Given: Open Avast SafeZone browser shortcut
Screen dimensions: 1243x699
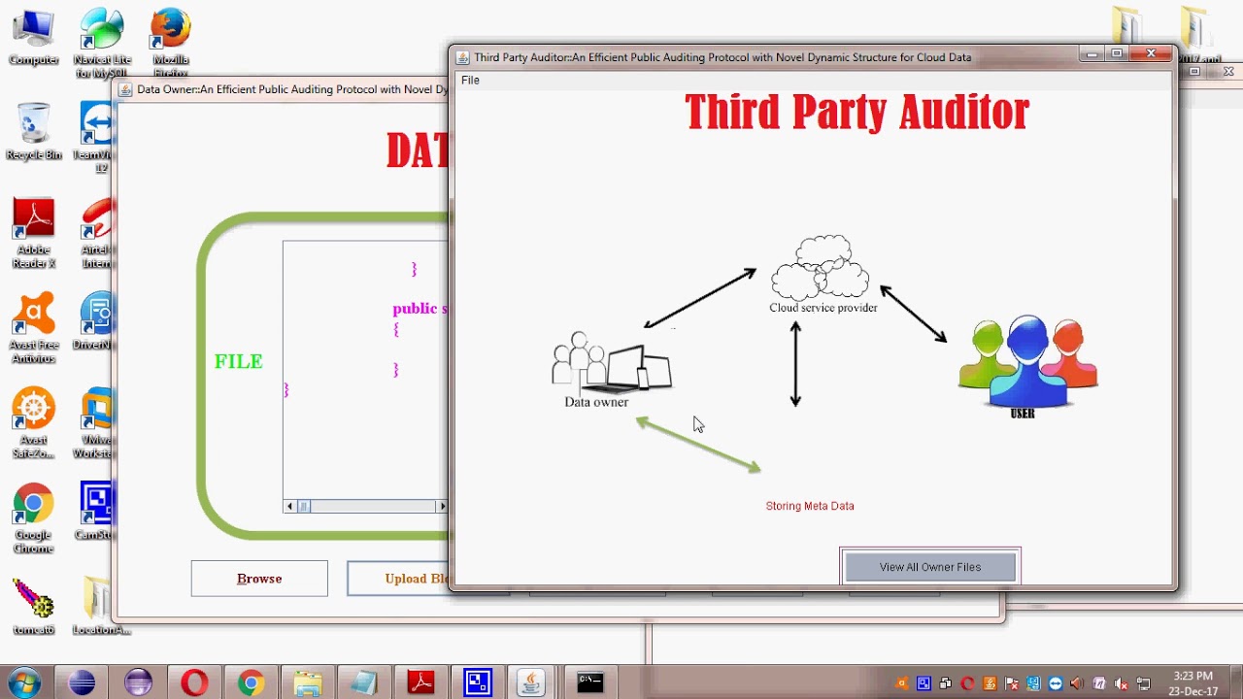Looking at the screenshot, I should click(x=33, y=423).
